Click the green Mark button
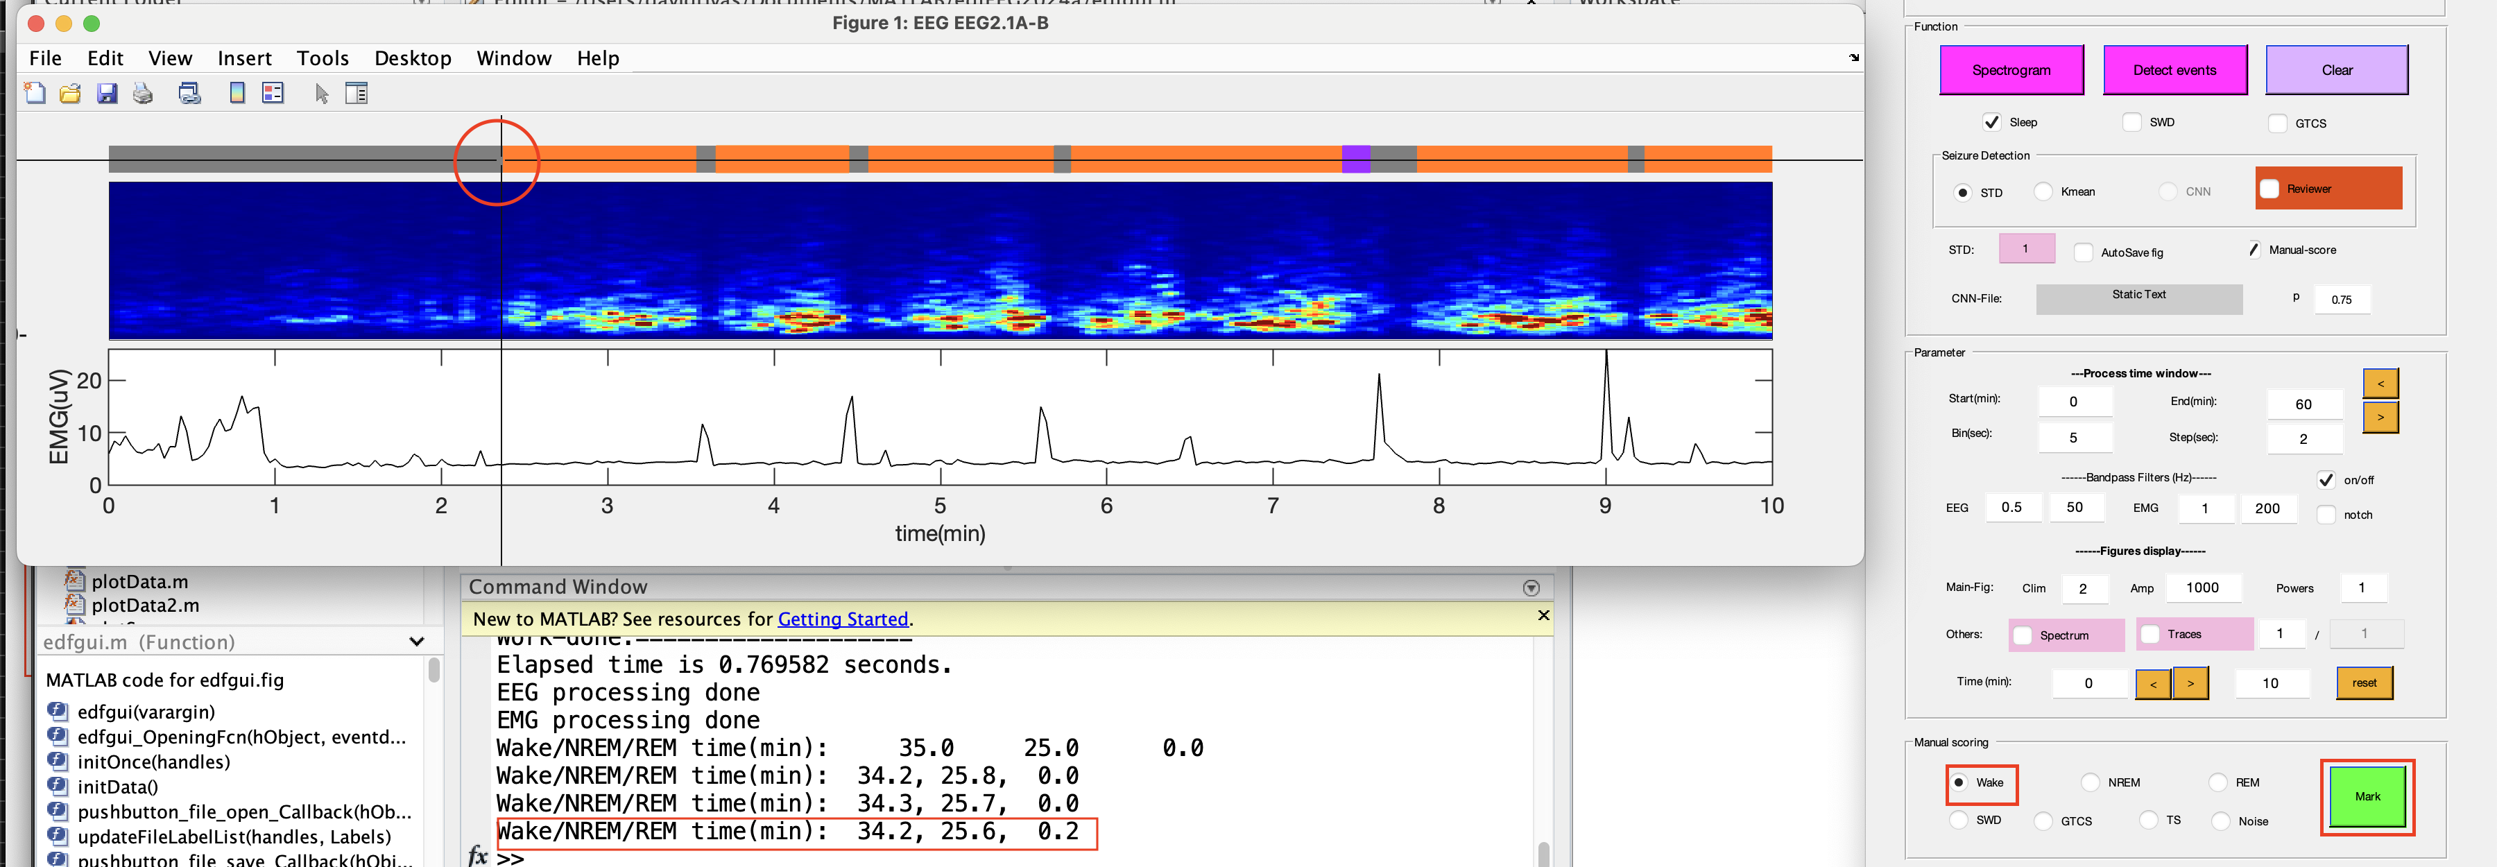This screenshot has width=2497, height=867. (x=2367, y=796)
